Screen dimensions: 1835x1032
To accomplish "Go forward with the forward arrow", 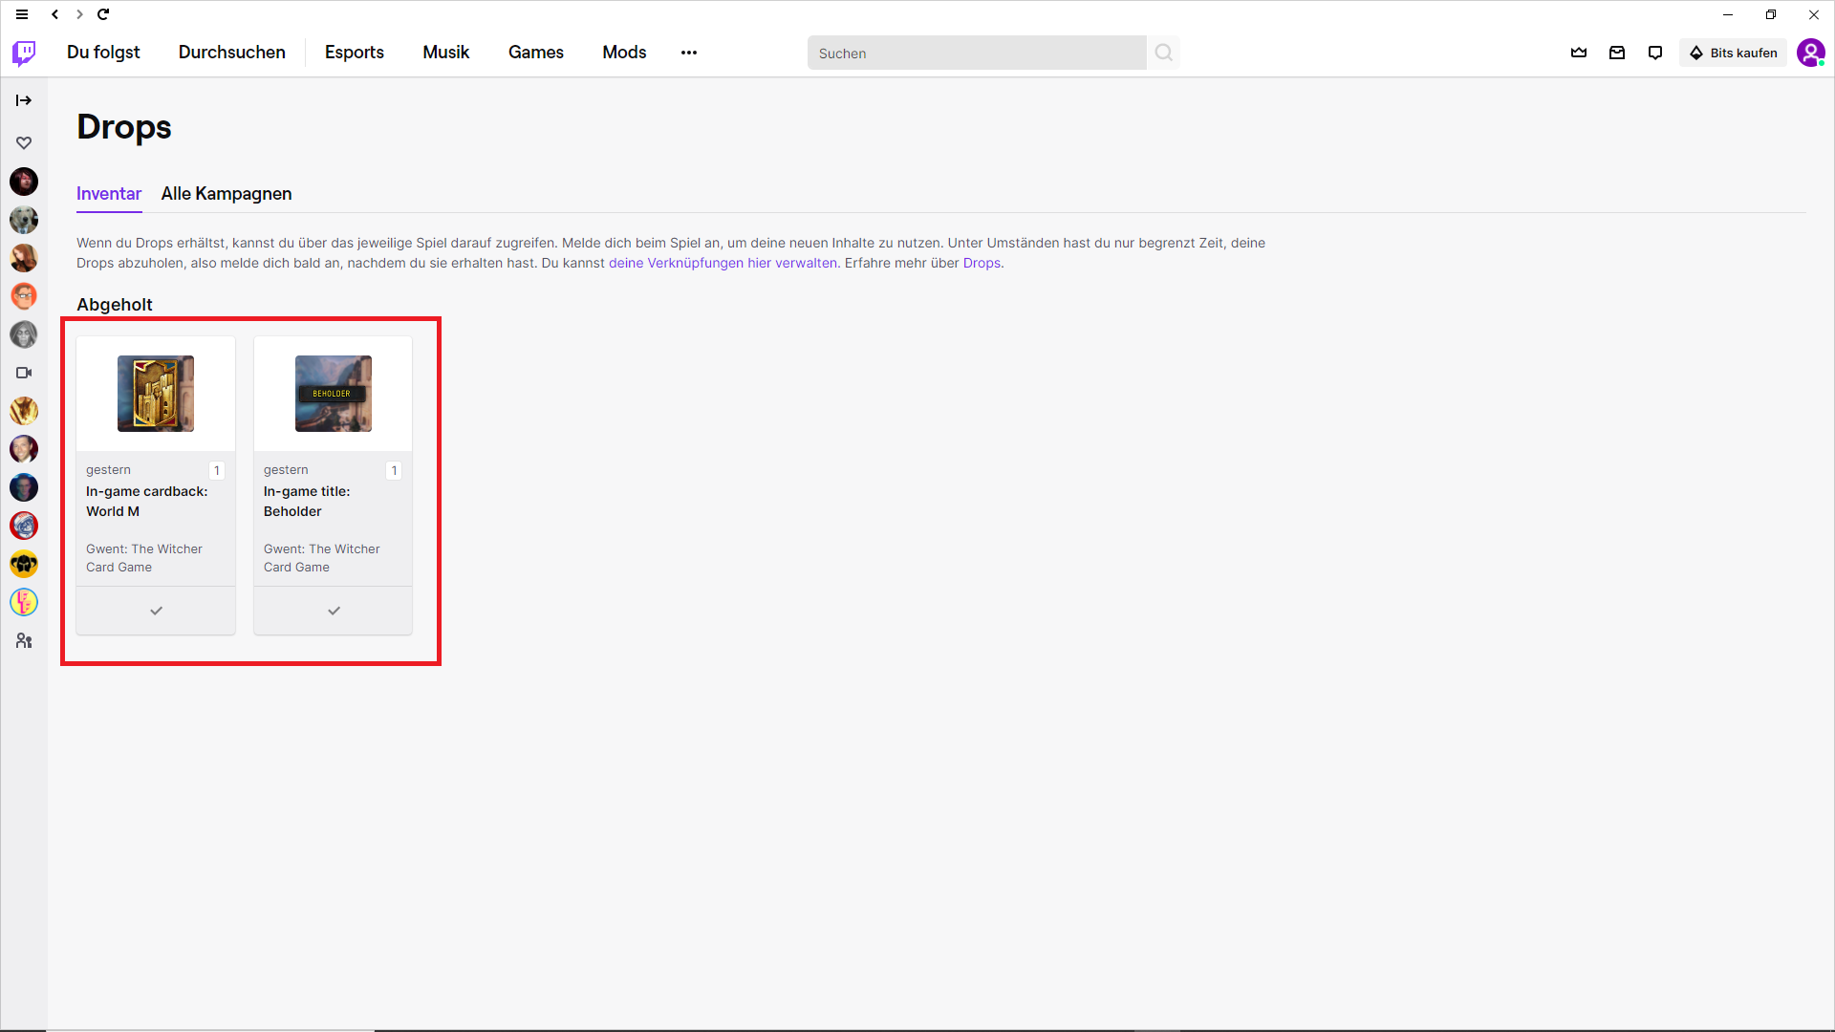I will 79,14.
